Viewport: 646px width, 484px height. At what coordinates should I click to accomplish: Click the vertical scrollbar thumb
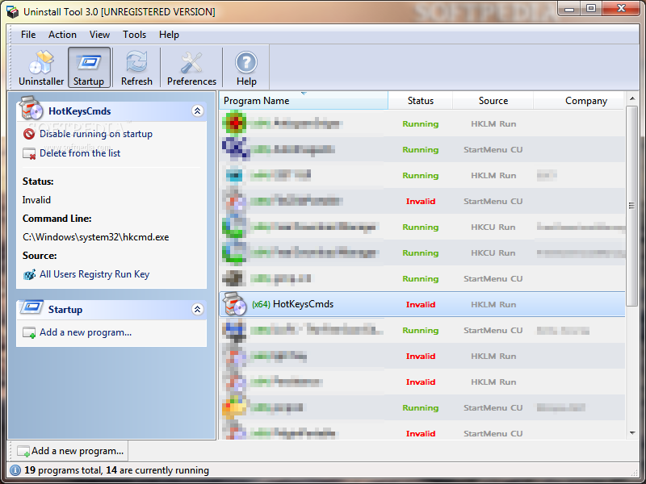click(631, 206)
